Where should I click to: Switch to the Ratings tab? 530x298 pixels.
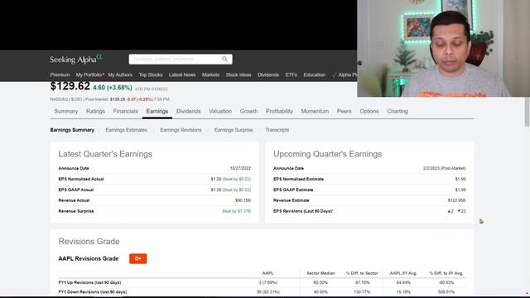coord(95,111)
